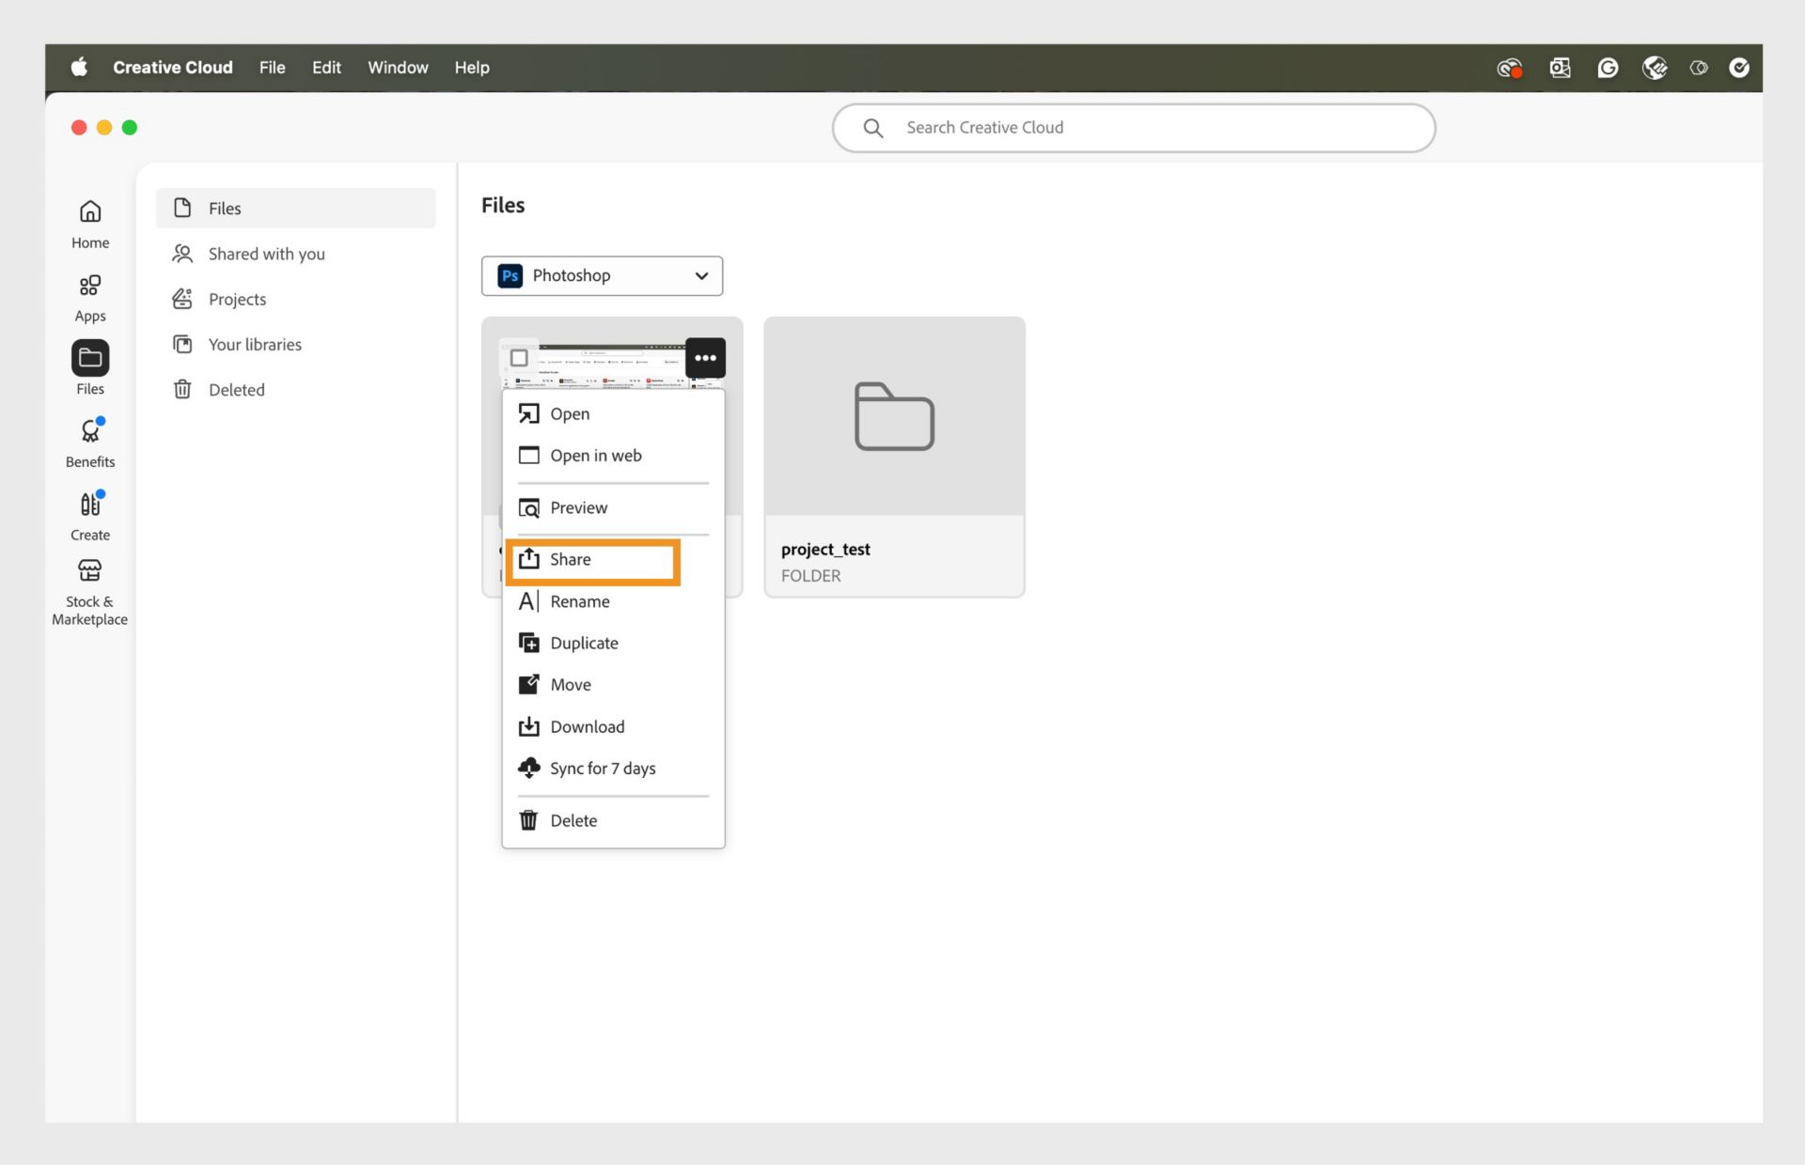Open the Deleted files view
This screenshot has height=1165, width=1805.
point(236,389)
